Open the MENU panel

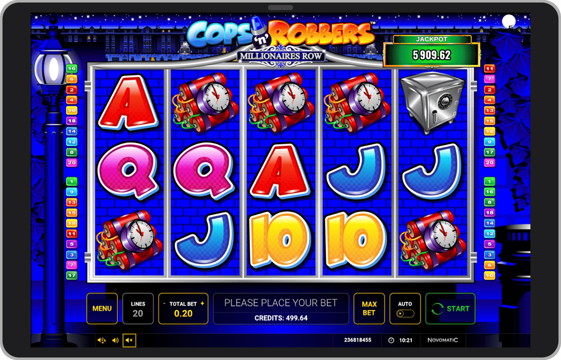pyautogui.click(x=102, y=309)
